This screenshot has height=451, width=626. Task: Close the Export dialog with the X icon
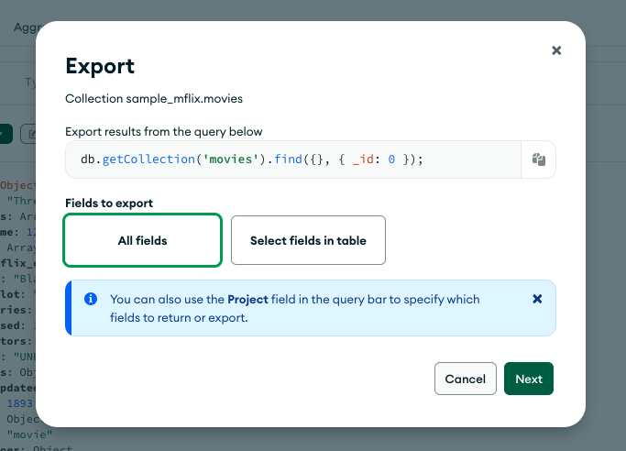[556, 50]
